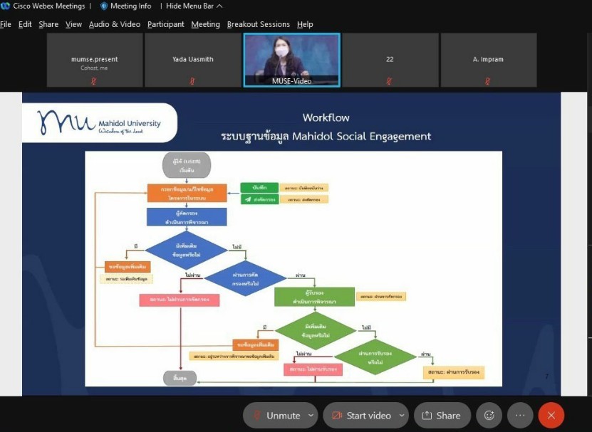The height and width of the screenshot is (432, 592).
Task: Click the 'Mahidol Social Engagement' subtitle text
Action: tap(361, 136)
